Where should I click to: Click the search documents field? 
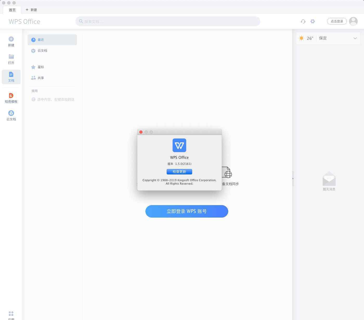pyautogui.click(x=168, y=21)
